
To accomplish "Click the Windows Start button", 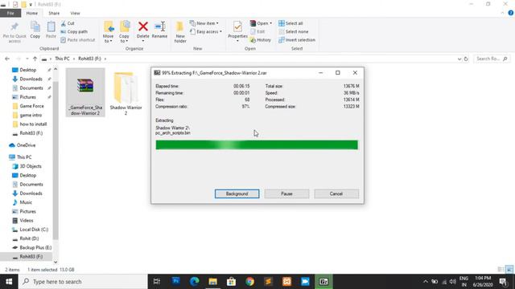I will (x=9, y=282).
